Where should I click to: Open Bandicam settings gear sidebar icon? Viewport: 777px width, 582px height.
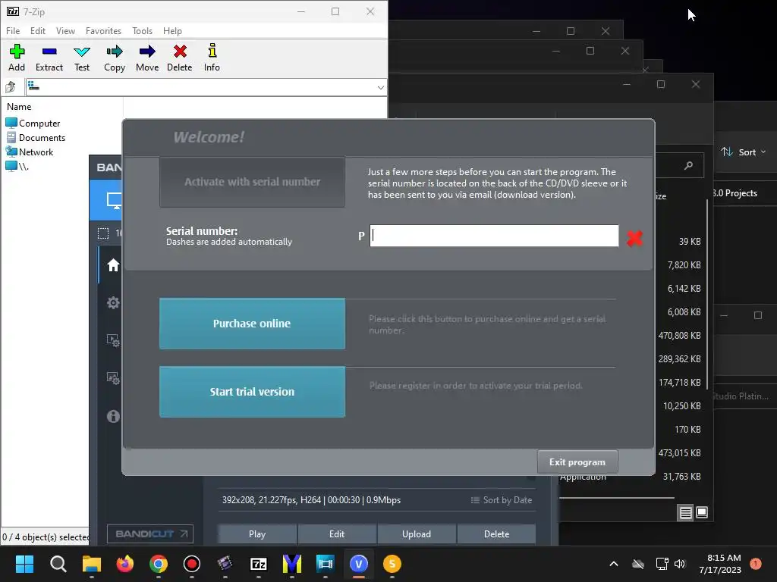coord(113,302)
